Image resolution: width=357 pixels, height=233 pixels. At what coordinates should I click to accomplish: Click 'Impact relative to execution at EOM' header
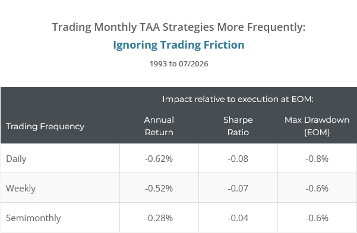click(238, 99)
